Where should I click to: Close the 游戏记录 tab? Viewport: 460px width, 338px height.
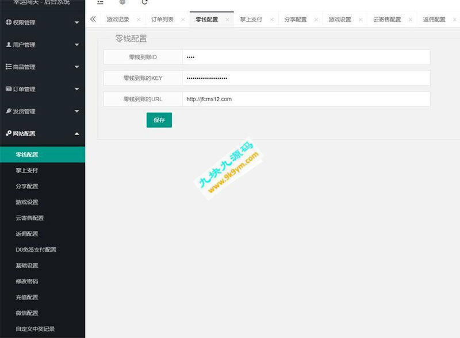click(139, 20)
